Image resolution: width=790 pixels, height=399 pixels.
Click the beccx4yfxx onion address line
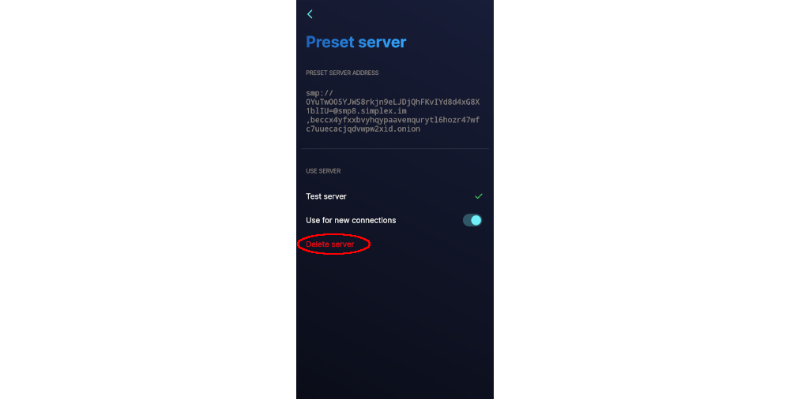pyautogui.click(x=393, y=121)
